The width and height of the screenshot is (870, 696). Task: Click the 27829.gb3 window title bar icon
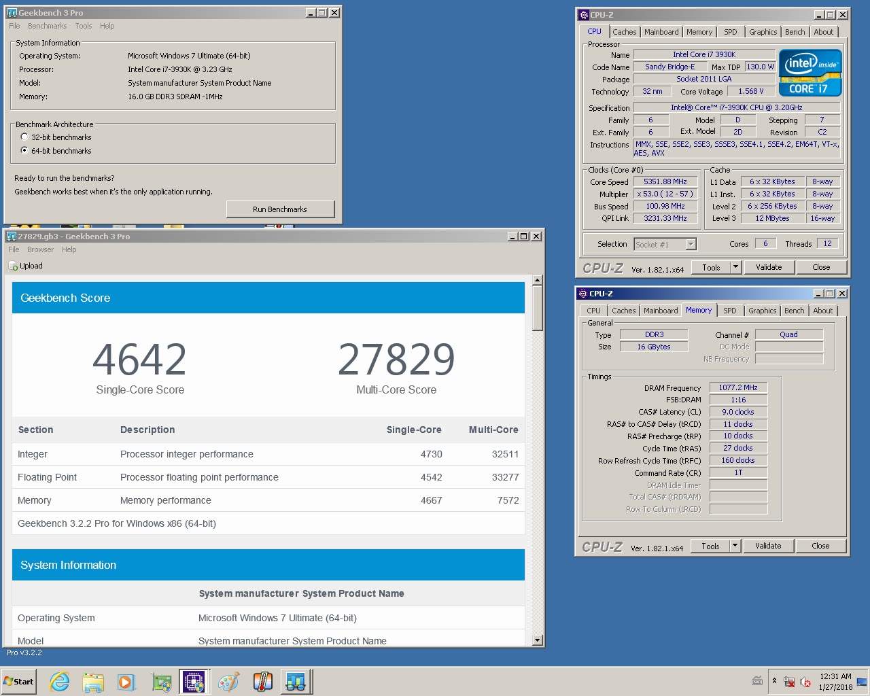[x=12, y=236]
